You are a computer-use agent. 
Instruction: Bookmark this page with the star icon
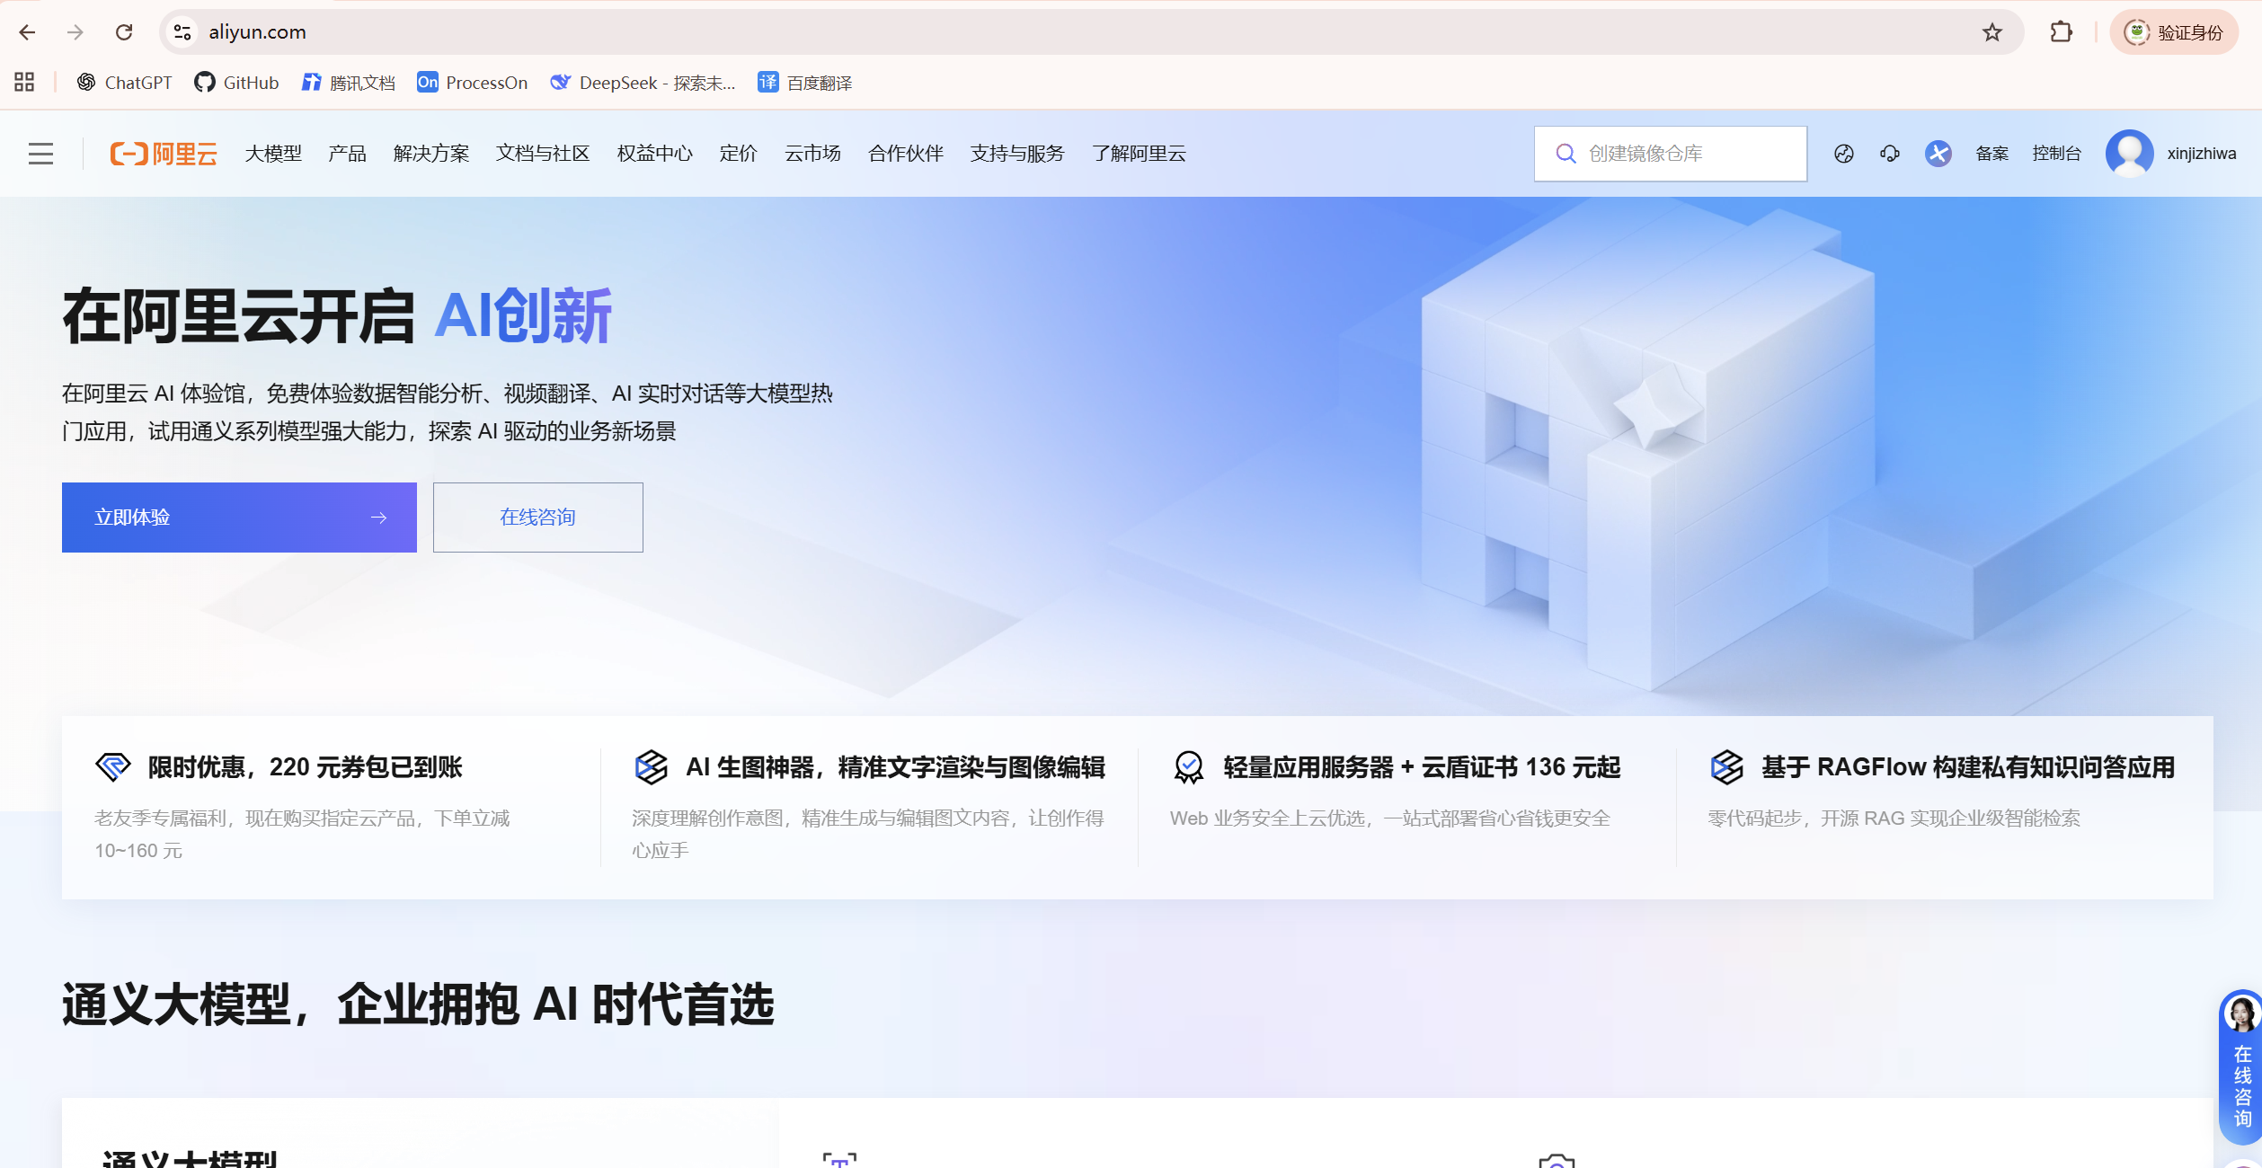click(1991, 32)
